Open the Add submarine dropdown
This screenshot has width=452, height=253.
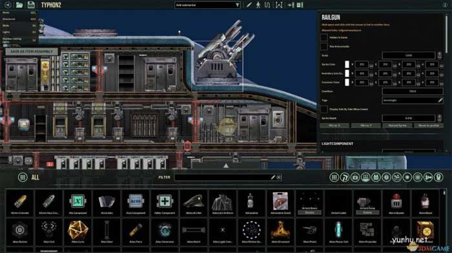[x=207, y=5]
